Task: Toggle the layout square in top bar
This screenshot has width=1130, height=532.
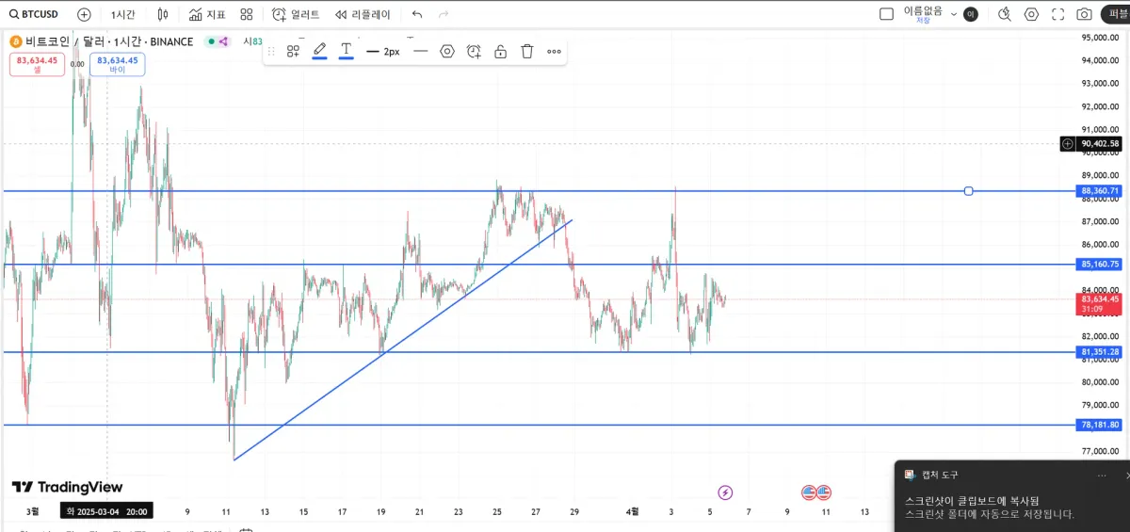Action: pyautogui.click(x=886, y=14)
